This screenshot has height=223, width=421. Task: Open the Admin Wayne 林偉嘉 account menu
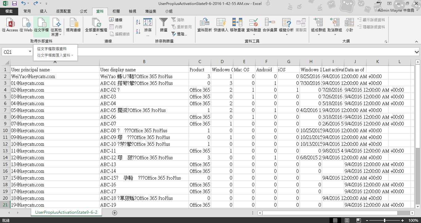398,10
